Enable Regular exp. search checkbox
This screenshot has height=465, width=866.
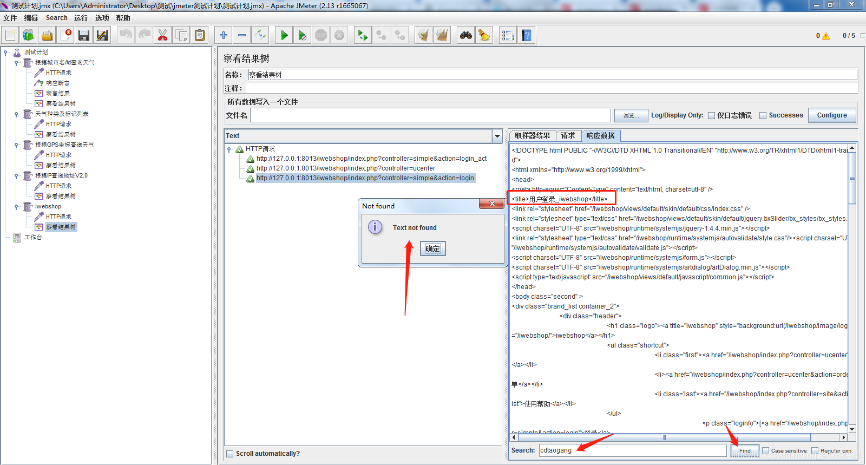pyautogui.click(x=815, y=450)
